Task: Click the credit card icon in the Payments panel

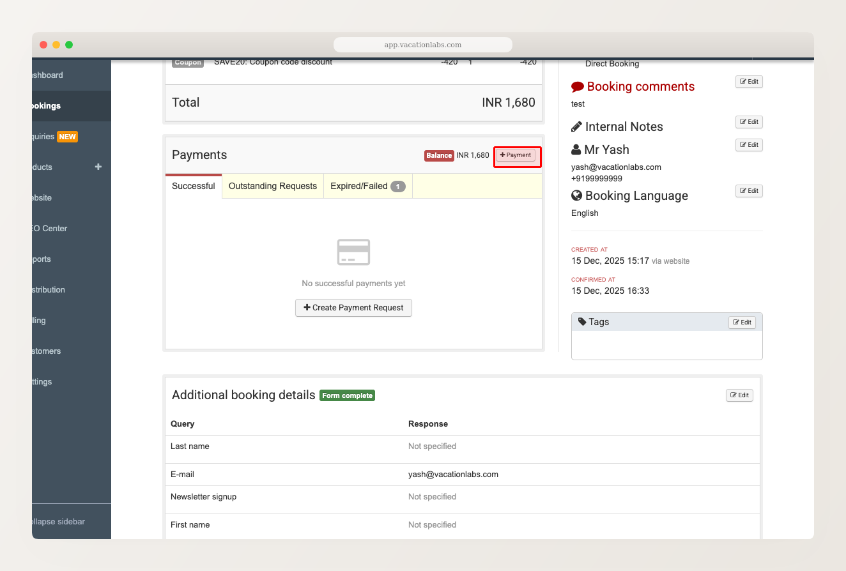Action: tap(353, 252)
